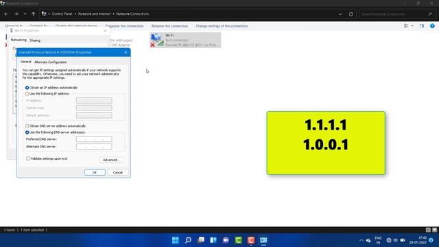
Task: Click Network Connections breadcrumb
Action: [132, 14]
